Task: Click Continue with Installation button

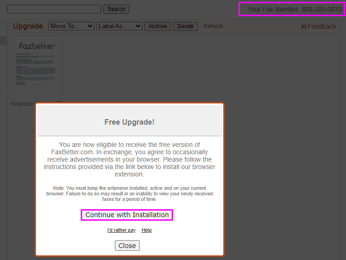Action: point(127,215)
